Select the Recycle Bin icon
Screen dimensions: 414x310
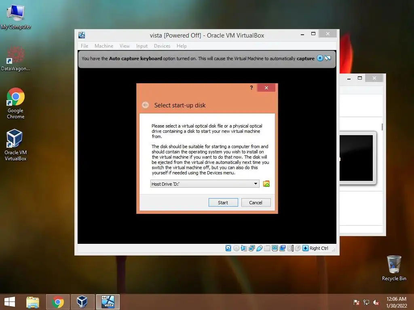(394, 268)
